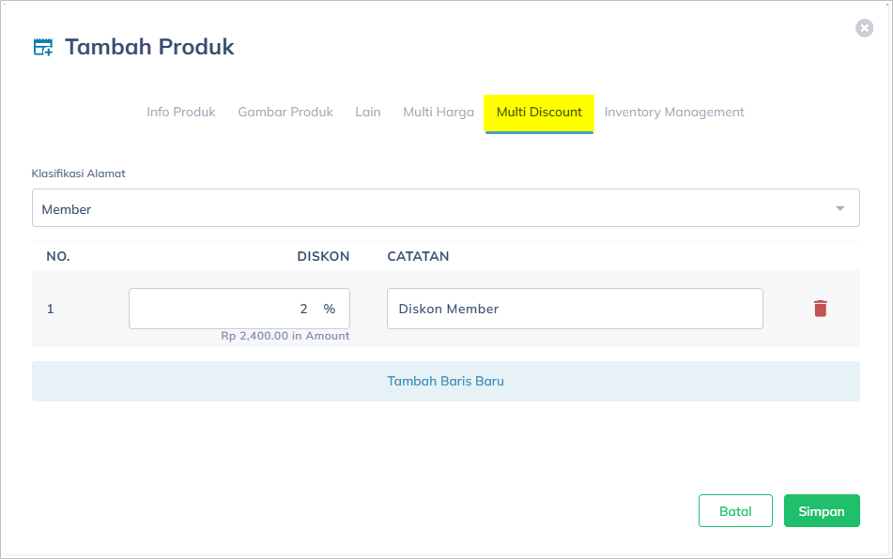Viewport: 893px width, 559px height.
Task: Open the Inventory Management tab
Action: [x=674, y=112]
